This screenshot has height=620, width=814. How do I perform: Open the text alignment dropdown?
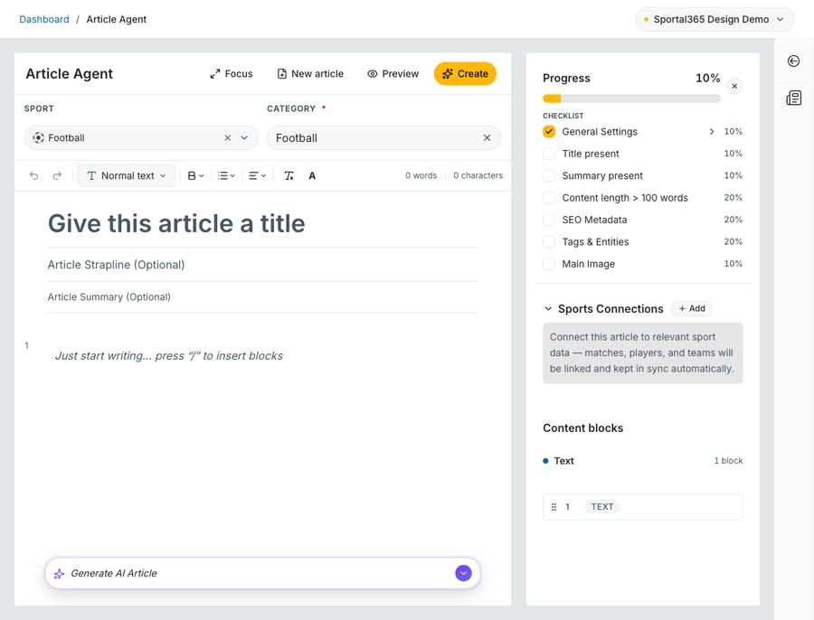pyautogui.click(x=257, y=176)
